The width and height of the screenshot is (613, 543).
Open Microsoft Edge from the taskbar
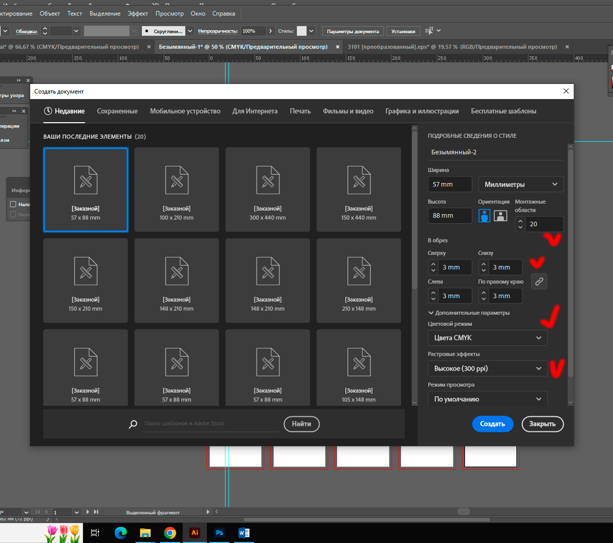click(x=121, y=533)
